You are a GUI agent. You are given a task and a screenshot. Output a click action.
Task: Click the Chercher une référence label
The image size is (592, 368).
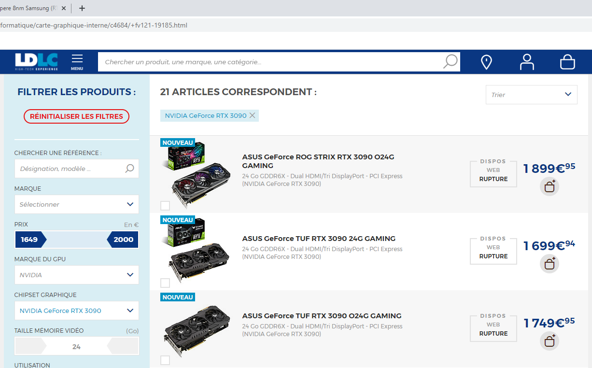tap(58, 153)
